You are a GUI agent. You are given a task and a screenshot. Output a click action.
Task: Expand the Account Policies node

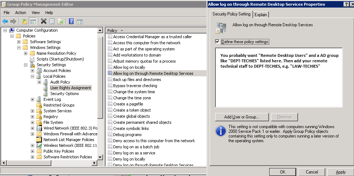(x=33, y=71)
